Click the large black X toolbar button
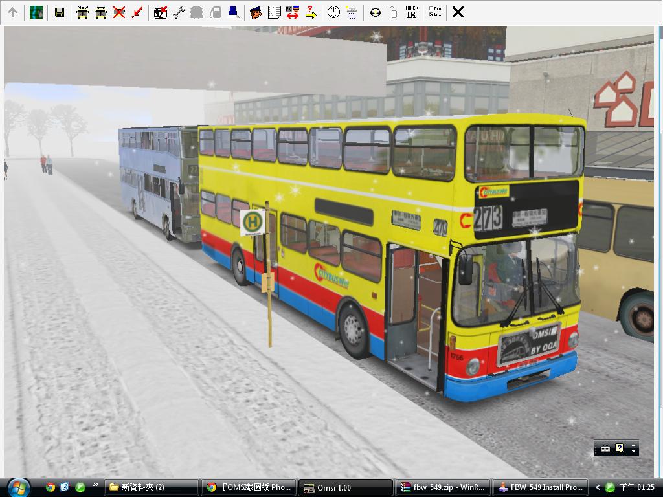Screen dimensions: 663x497 point(458,12)
